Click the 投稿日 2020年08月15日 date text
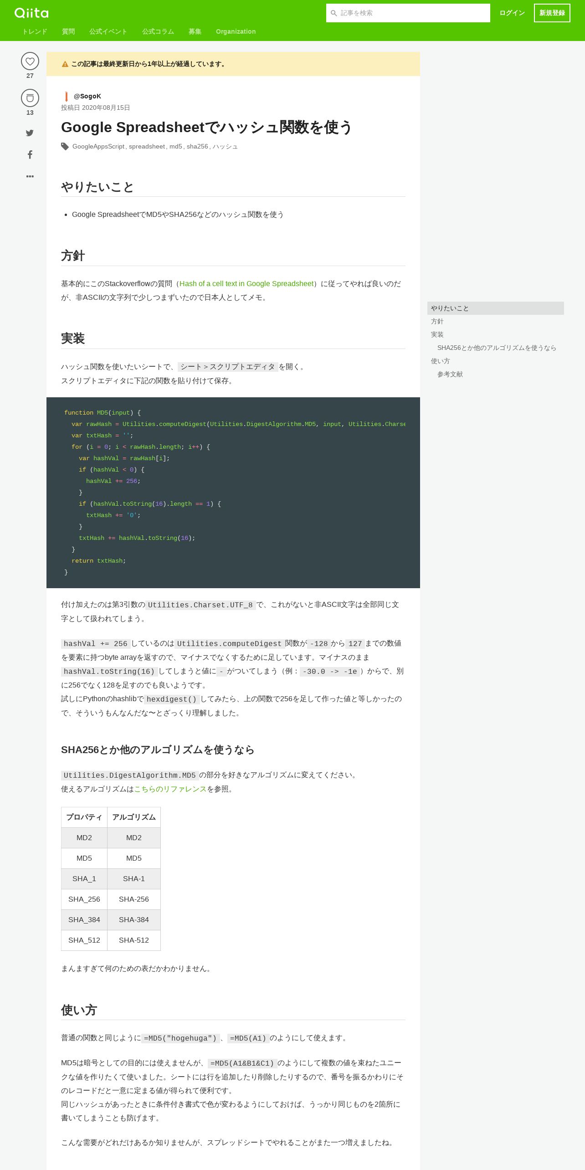Viewport: 585px width, 1170px height. [96, 108]
